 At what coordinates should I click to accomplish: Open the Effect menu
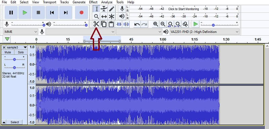point(93,2)
